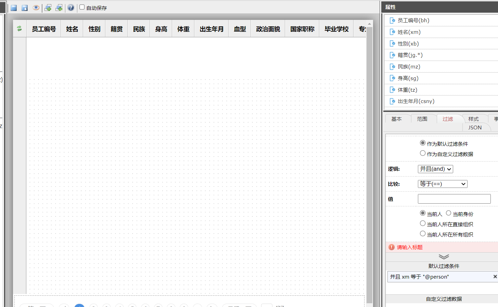Click the 政治面貌 column header
498x307 pixels.
coord(268,29)
